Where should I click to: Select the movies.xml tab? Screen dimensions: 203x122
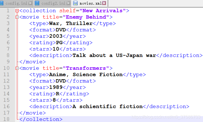pyautogui.click(x=90, y=3)
